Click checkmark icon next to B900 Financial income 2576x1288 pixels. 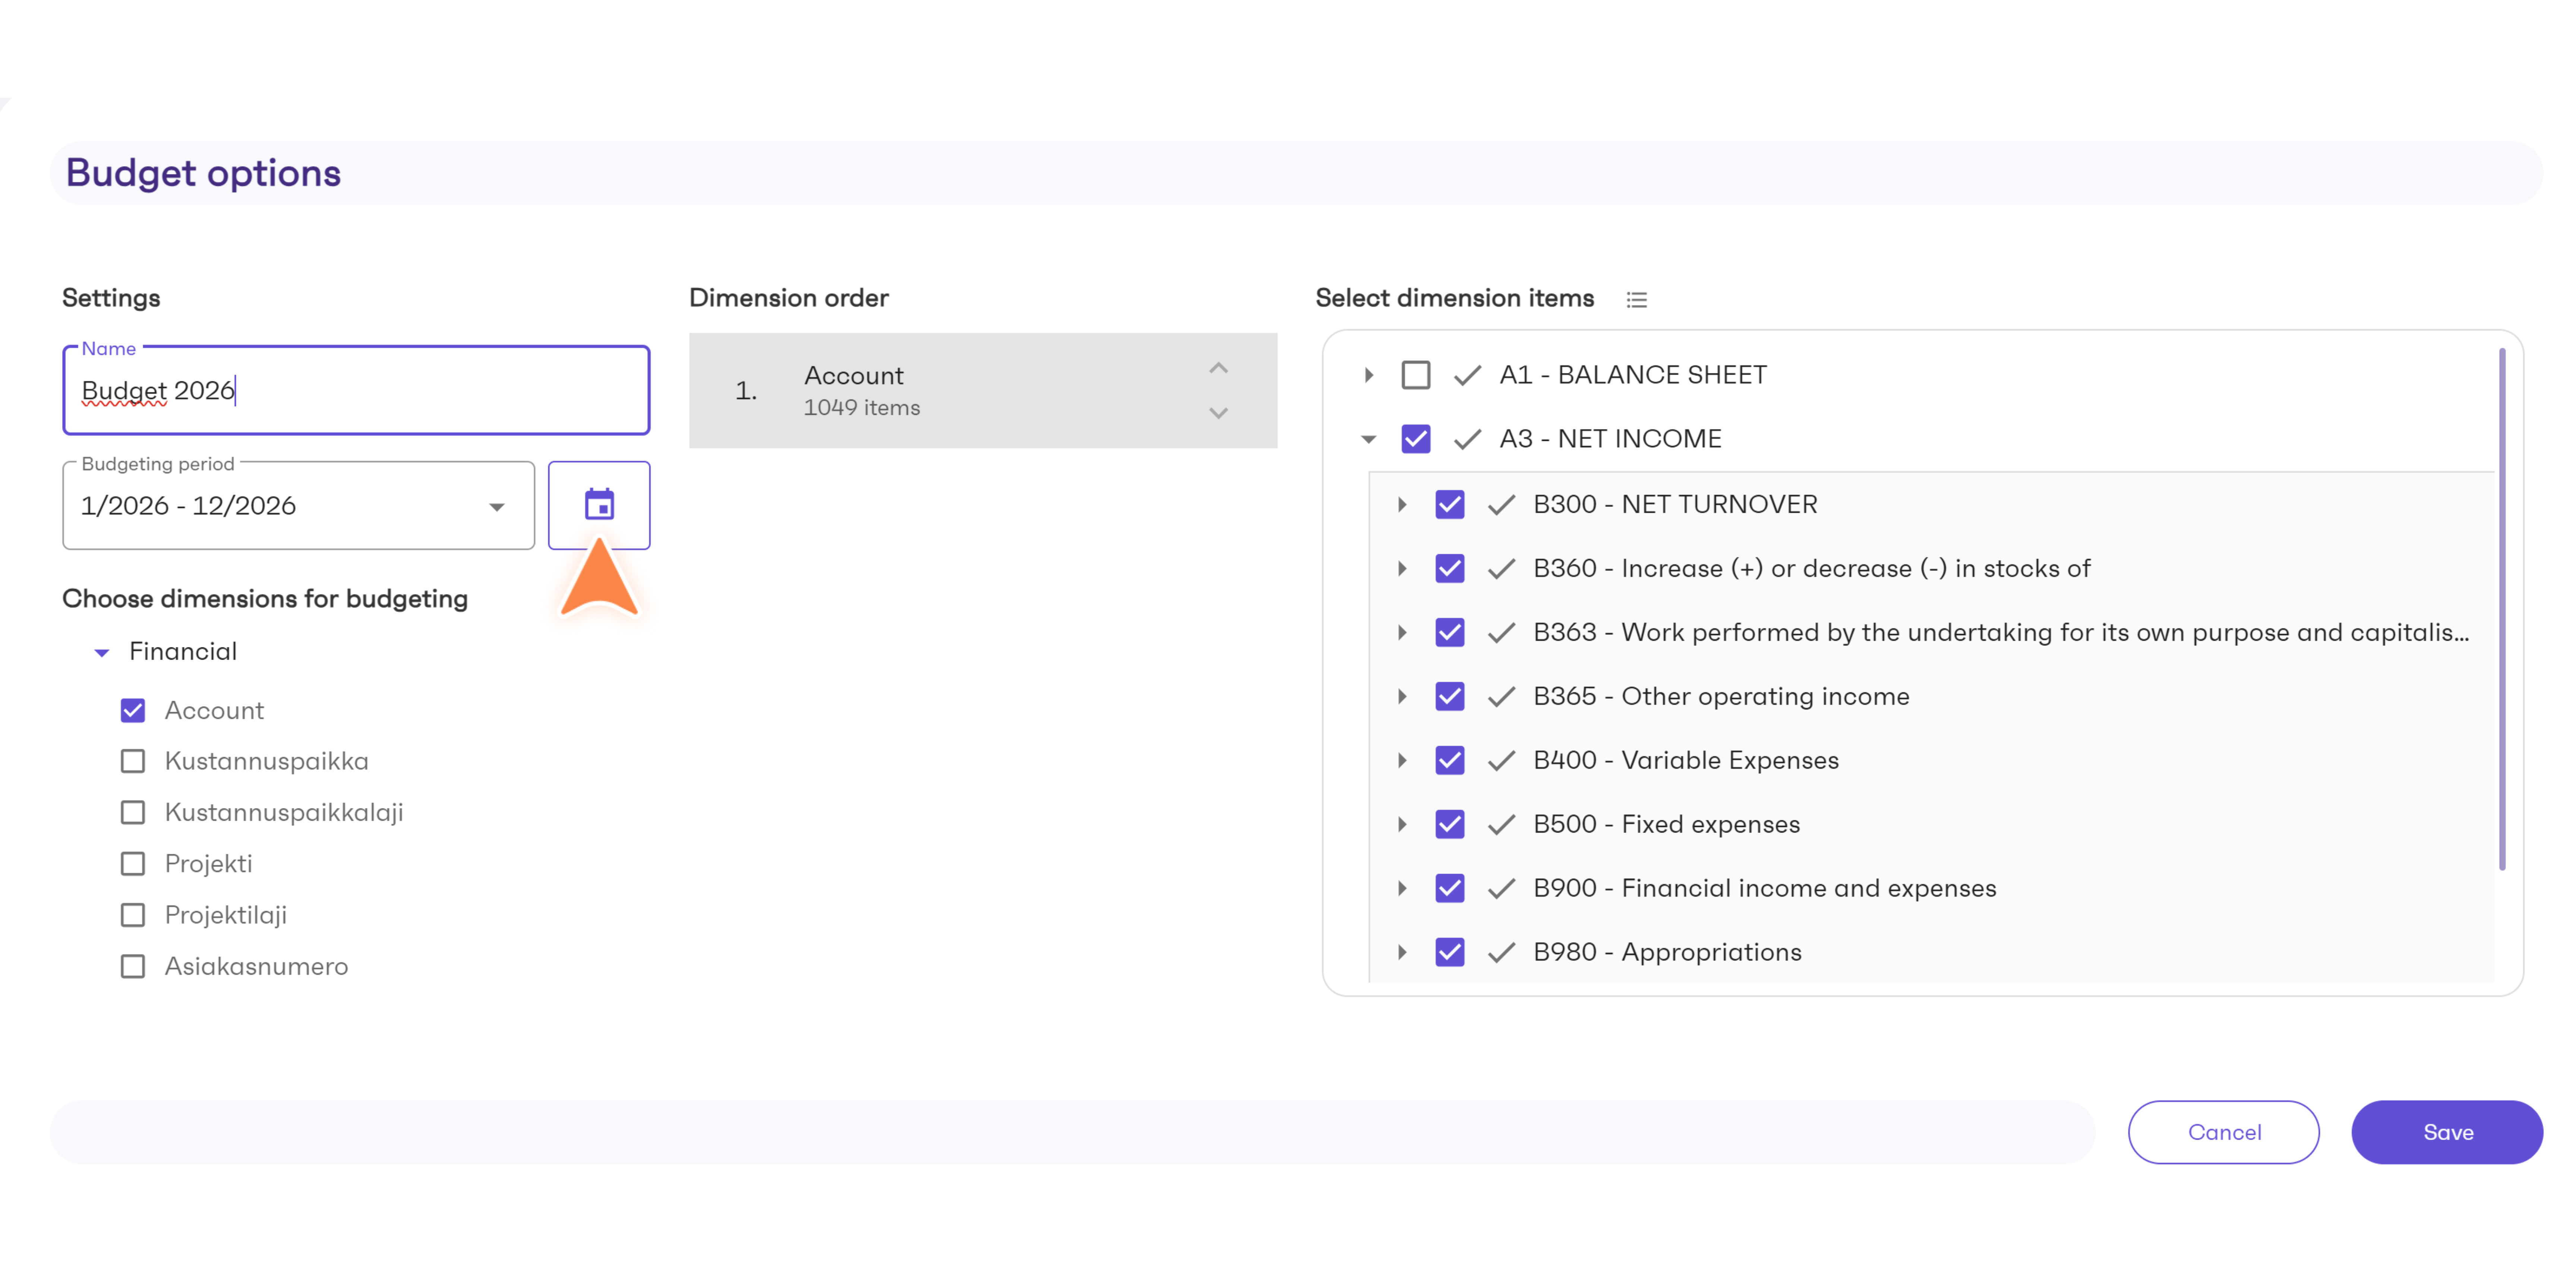coord(1501,889)
